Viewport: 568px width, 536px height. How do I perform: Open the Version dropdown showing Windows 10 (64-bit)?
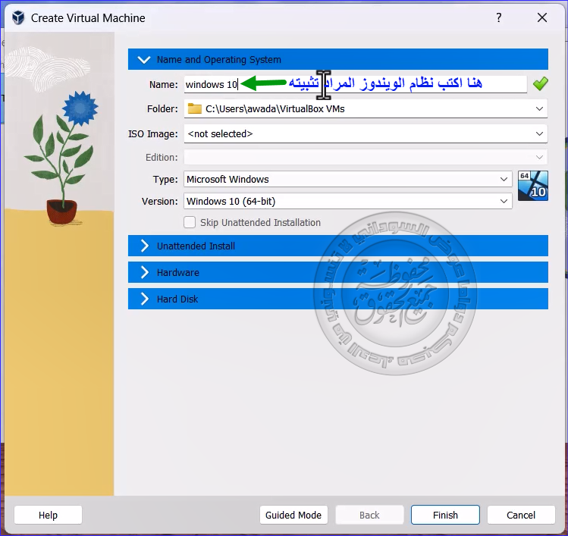click(x=504, y=202)
